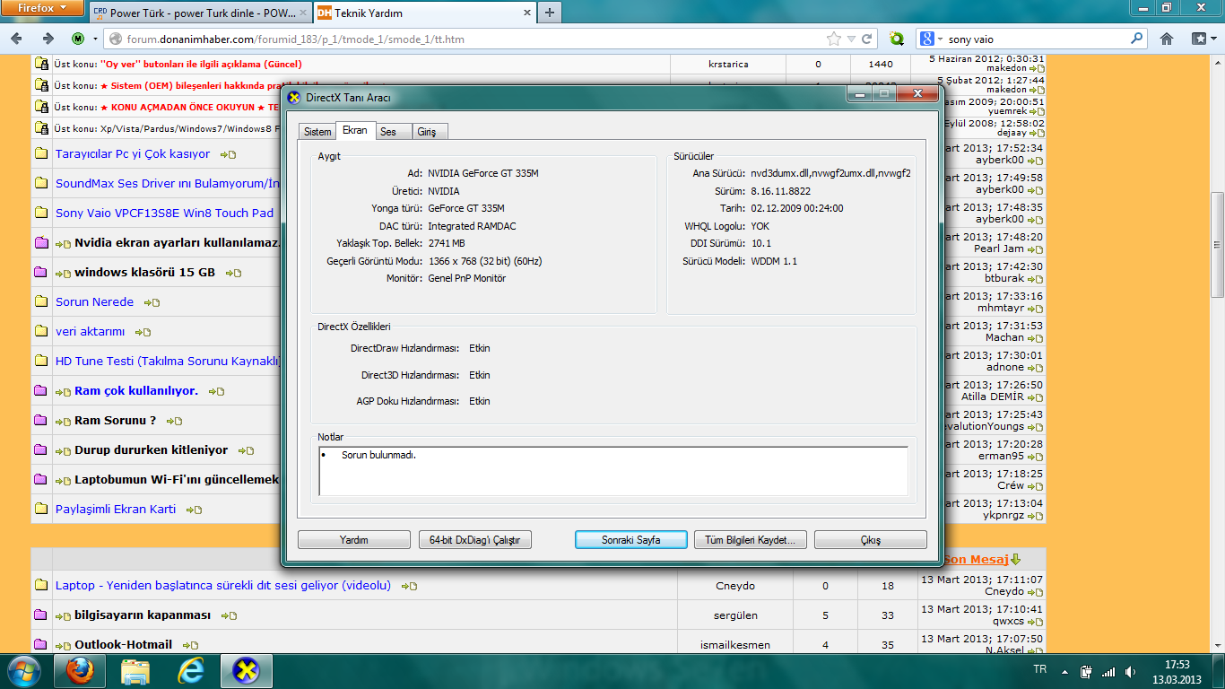Click Tüm Bilgileri Kaydet button

[750, 540]
